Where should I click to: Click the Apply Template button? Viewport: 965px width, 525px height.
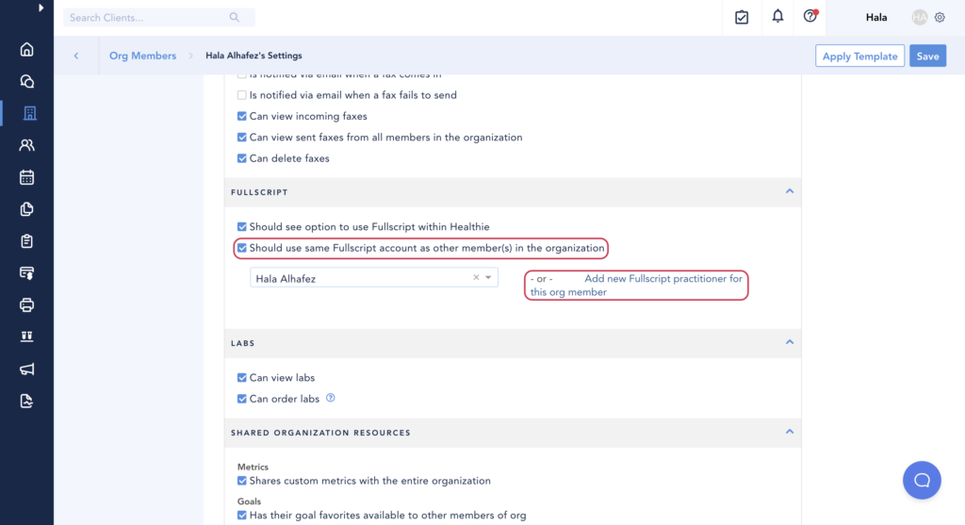[x=859, y=57]
